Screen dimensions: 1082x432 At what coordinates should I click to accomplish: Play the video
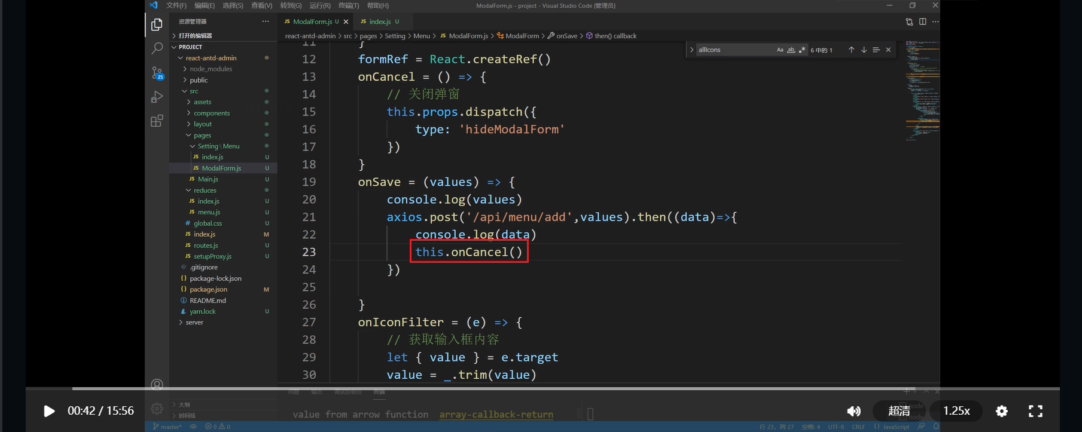49,411
